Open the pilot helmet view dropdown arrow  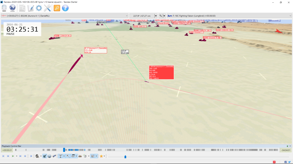click(41, 156)
